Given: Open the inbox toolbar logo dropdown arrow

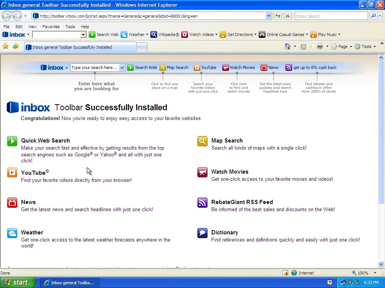Looking at the screenshot, I should click(28, 34).
